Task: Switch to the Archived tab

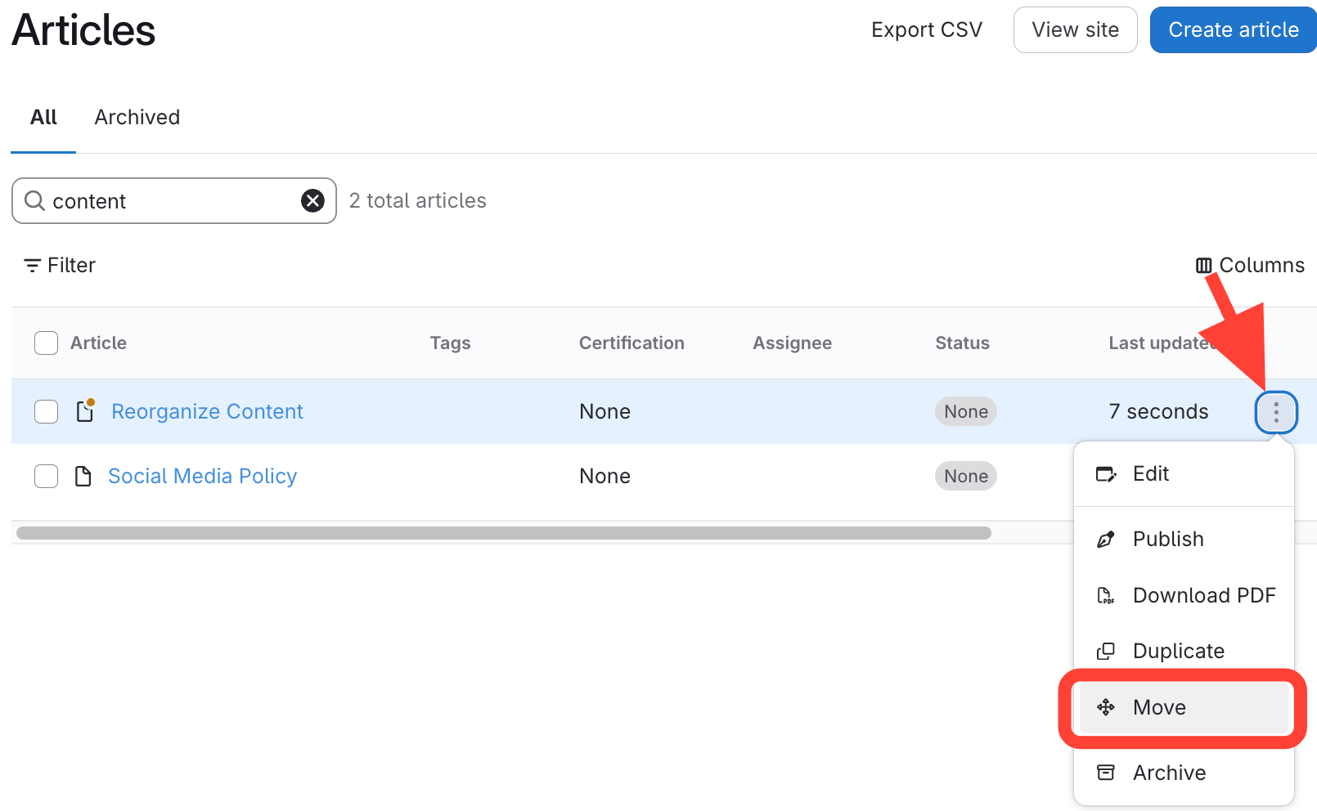Action: tap(137, 117)
